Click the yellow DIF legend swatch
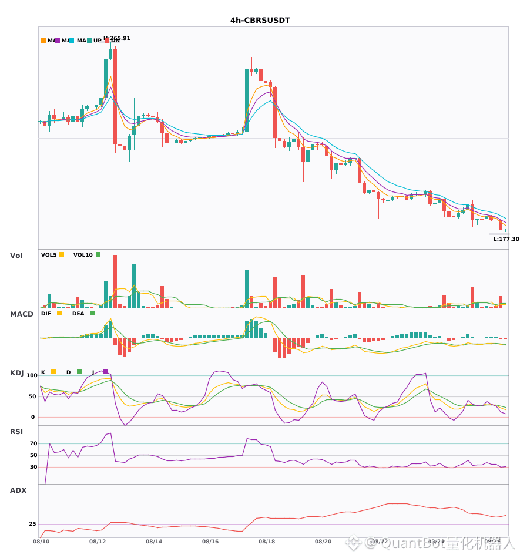The height and width of the screenshot is (558, 520). click(x=59, y=313)
